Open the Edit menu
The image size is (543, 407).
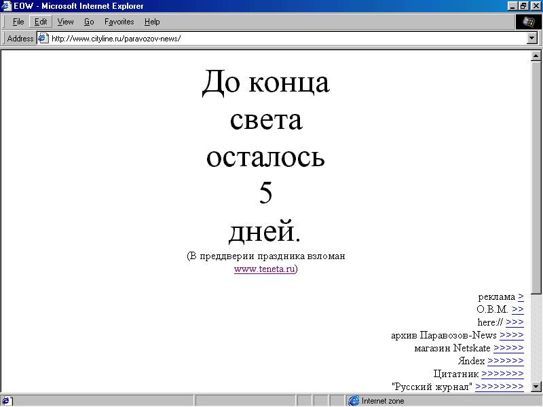point(41,22)
